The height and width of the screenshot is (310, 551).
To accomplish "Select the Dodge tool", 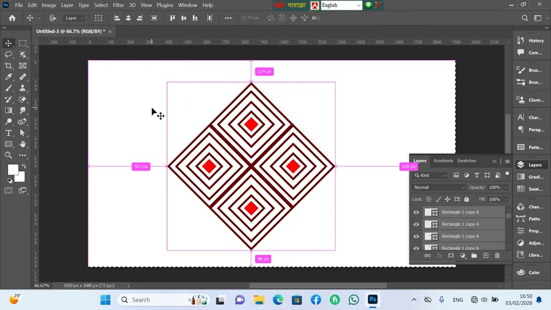I will pyautogui.click(x=9, y=121).
